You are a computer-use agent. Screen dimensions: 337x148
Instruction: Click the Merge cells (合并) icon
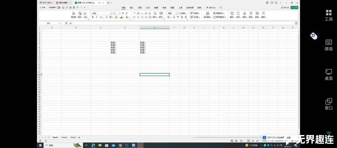pos(161,14)
